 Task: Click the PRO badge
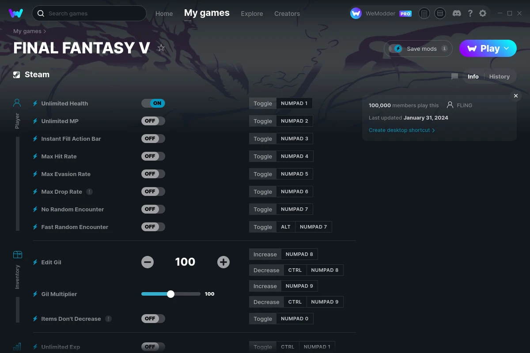[405, 14]
